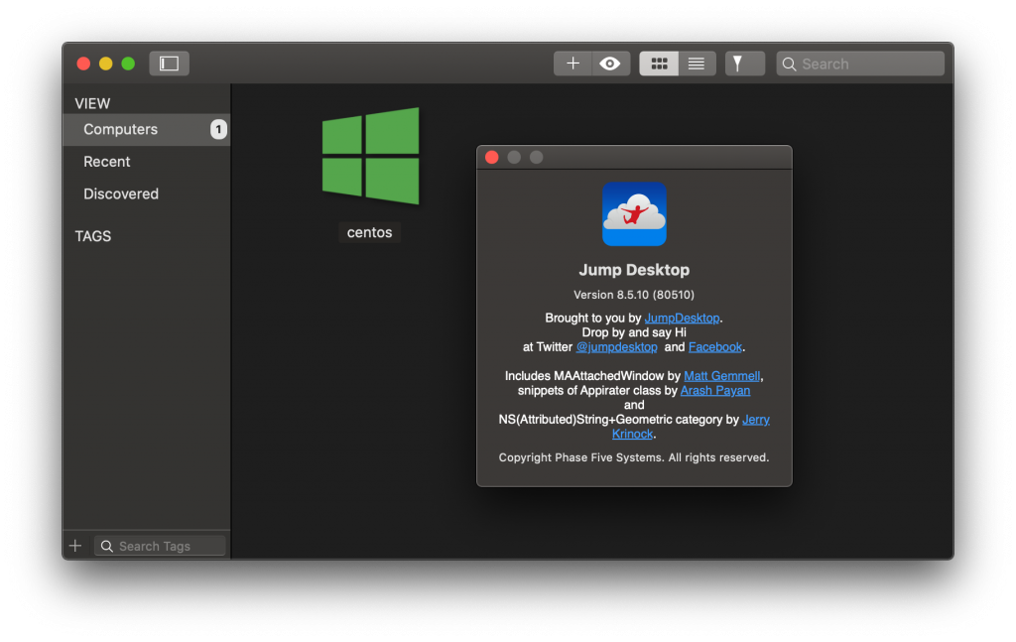Screen dimensions: 1016x642
Task: Focus the toolbar Search field
Action: [x=860, y=64]
